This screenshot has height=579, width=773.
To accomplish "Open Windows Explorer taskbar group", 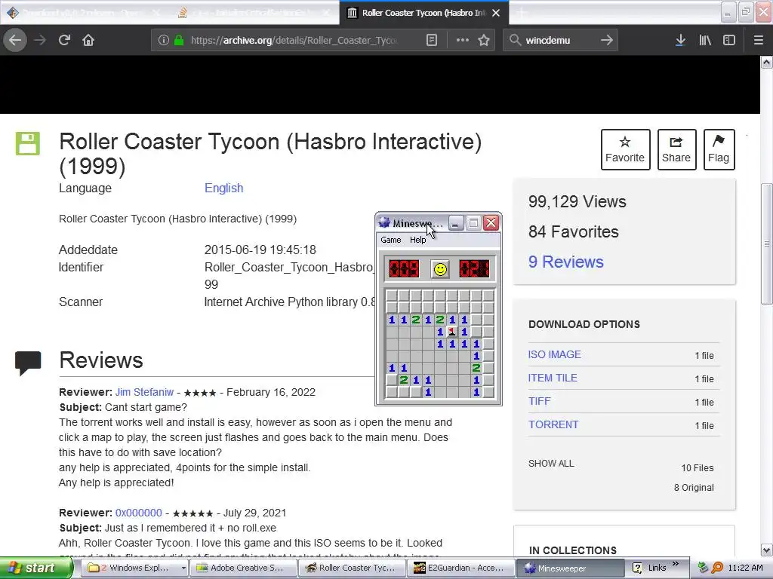I will point(133,568).
